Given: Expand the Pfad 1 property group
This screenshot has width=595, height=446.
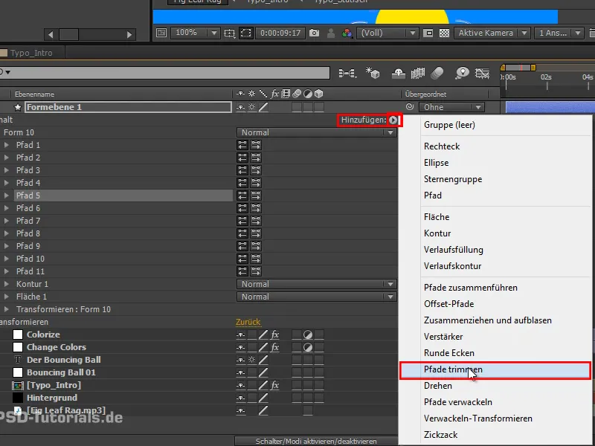Looking at the screenshot, I should [x=7, y=145].
